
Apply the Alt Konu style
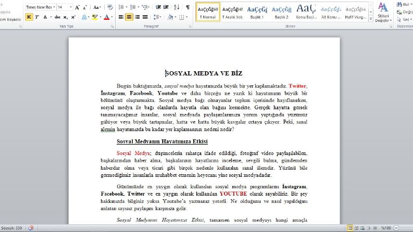click(x=331, y=12)
